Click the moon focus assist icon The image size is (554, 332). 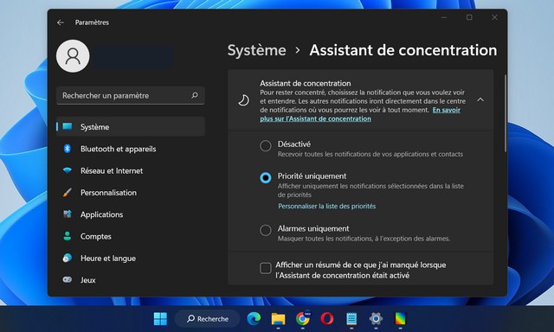tap(243, 100)
